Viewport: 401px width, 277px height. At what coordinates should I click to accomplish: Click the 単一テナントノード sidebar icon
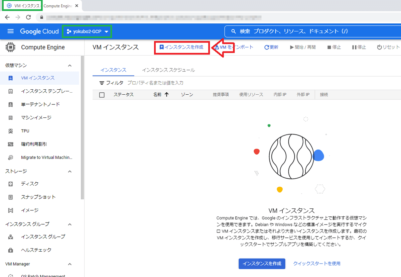point(10,104)
